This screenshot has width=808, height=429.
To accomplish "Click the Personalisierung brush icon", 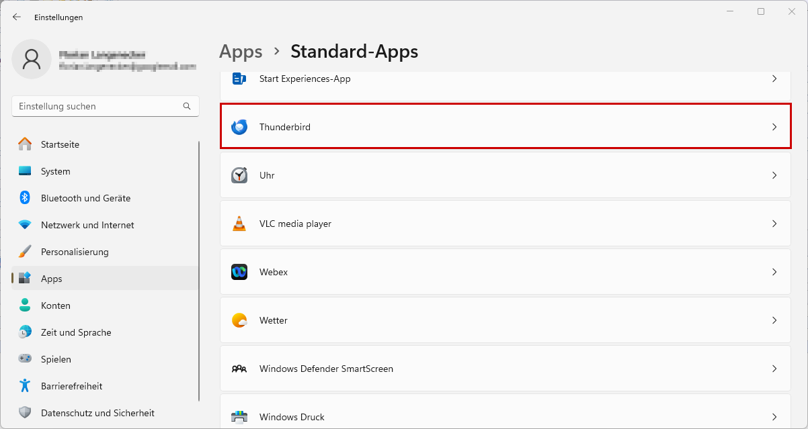I will [x=25, y=252].
